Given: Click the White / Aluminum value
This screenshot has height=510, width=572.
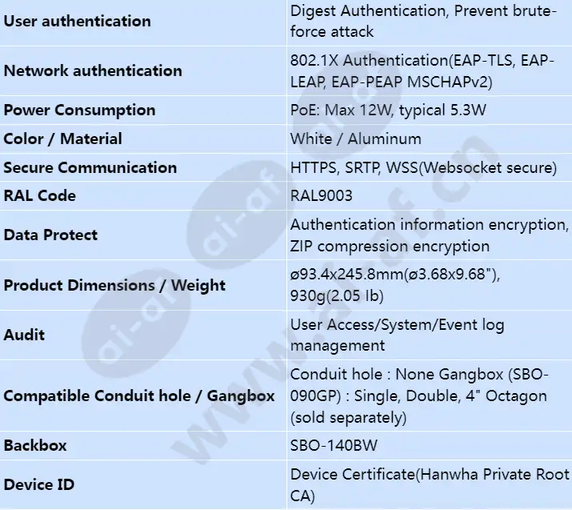Looking at the screenshot, I should [356, 139].
